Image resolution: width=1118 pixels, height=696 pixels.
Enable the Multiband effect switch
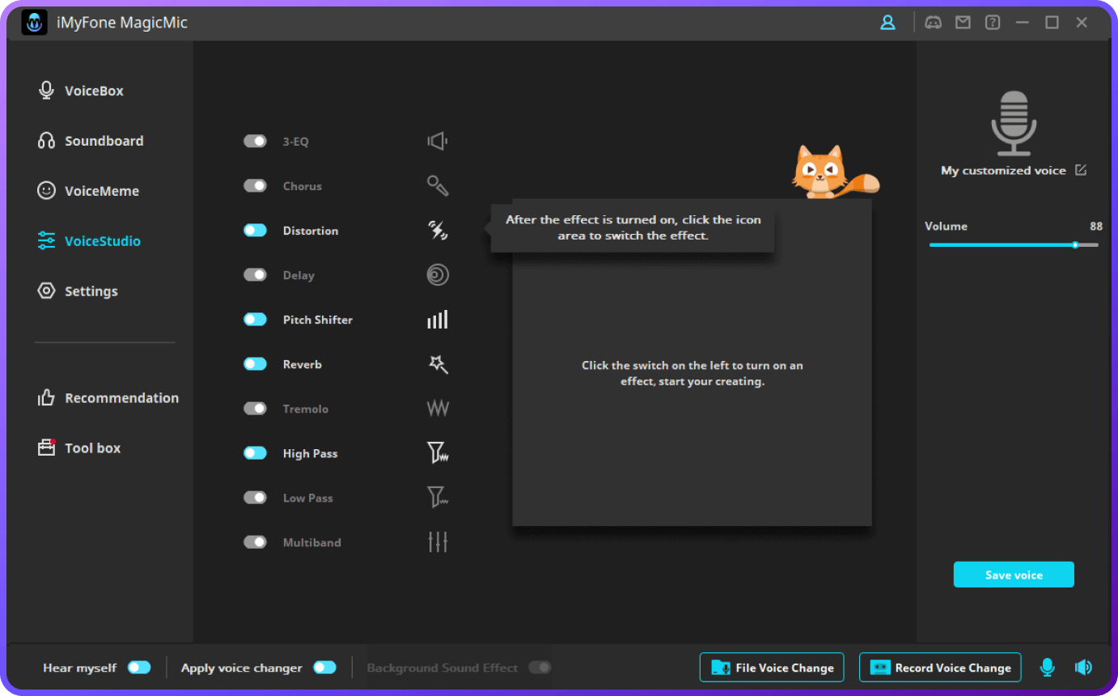pyautogui.click(x=255, y=542)
